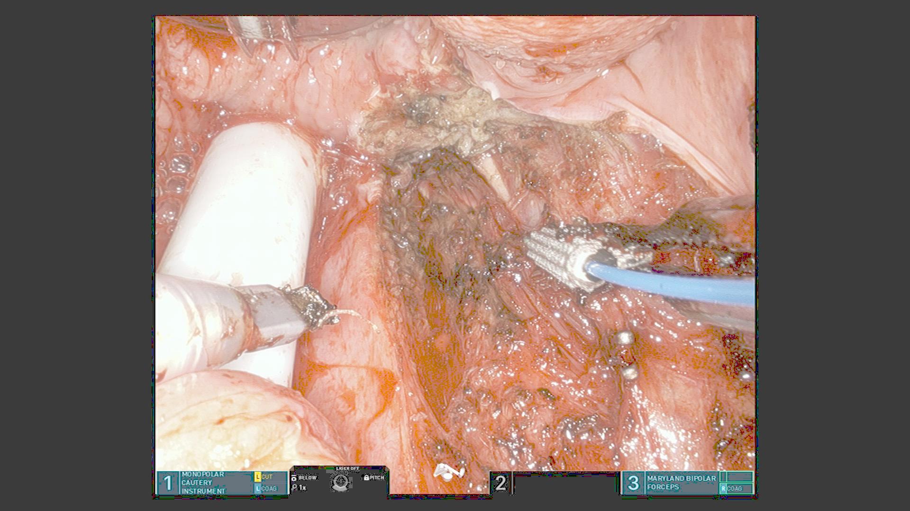Click the 1x zoom magnifier indicator
Viewport: 910px width, 511px height.
tap(299, 487)
